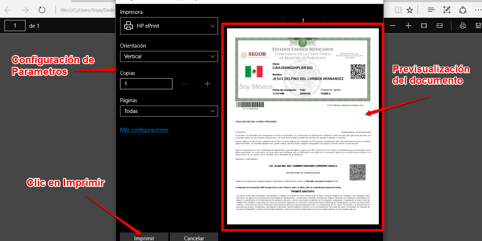
Task: Share the page using the share icon
Action: coord(462,10)
